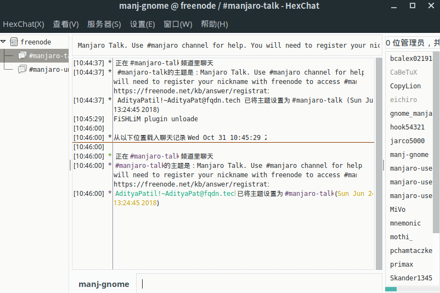Viewport: 440px width, 293px height.
Task: Select user mothi_ in the list
Action: (x=401, y=237)
